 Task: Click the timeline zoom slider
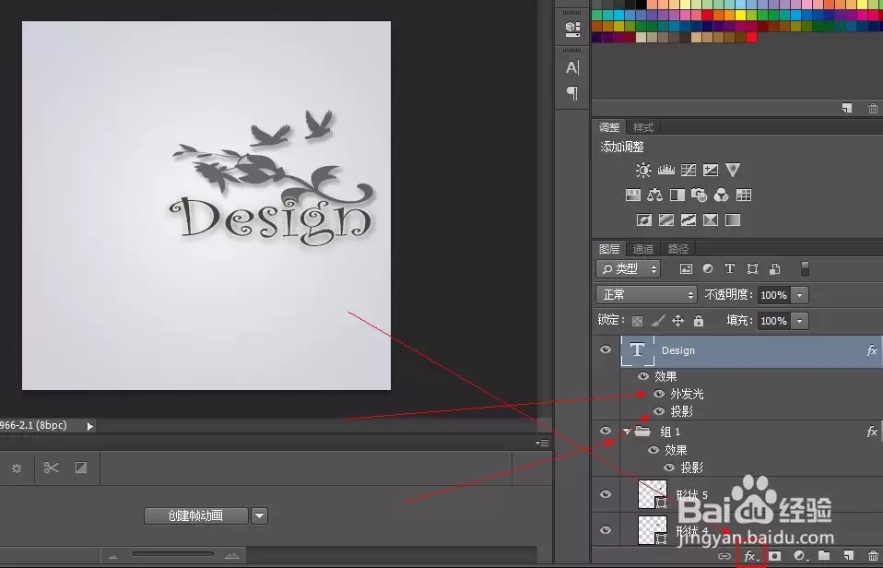point(173,554)
